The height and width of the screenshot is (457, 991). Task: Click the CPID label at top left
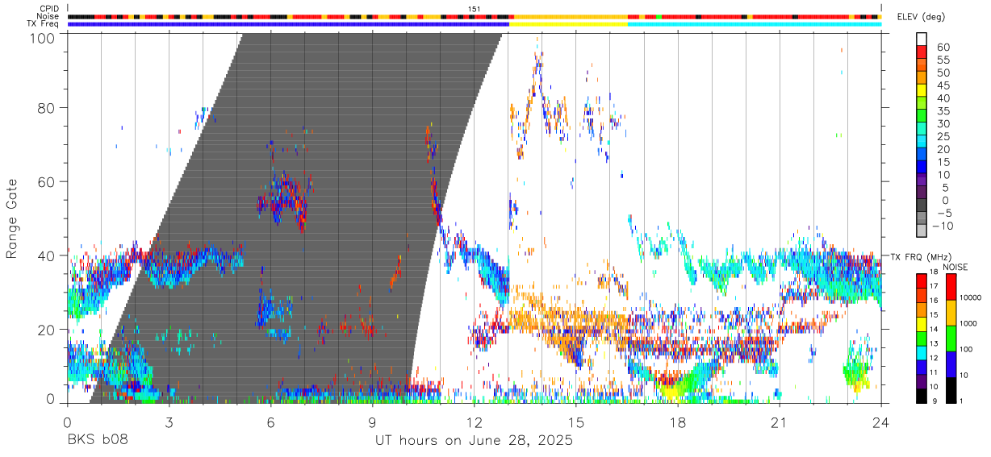click(49, 8)
